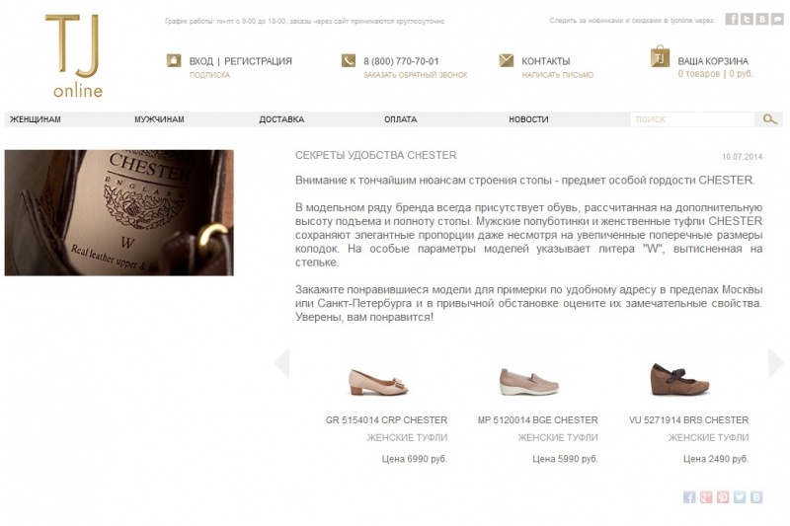Click the phone handset icon
Viewport: 790px width, 526px height.
[x=349, y=61]
